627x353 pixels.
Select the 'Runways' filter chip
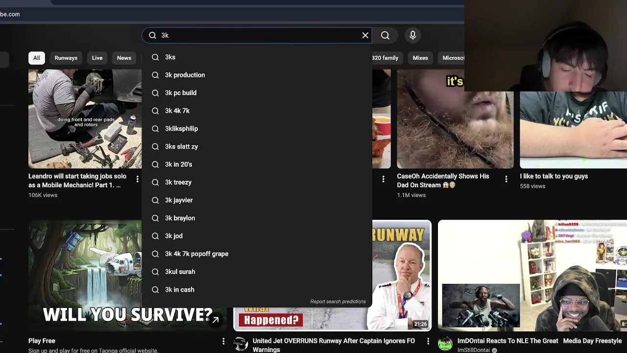[x=66, y=58]
